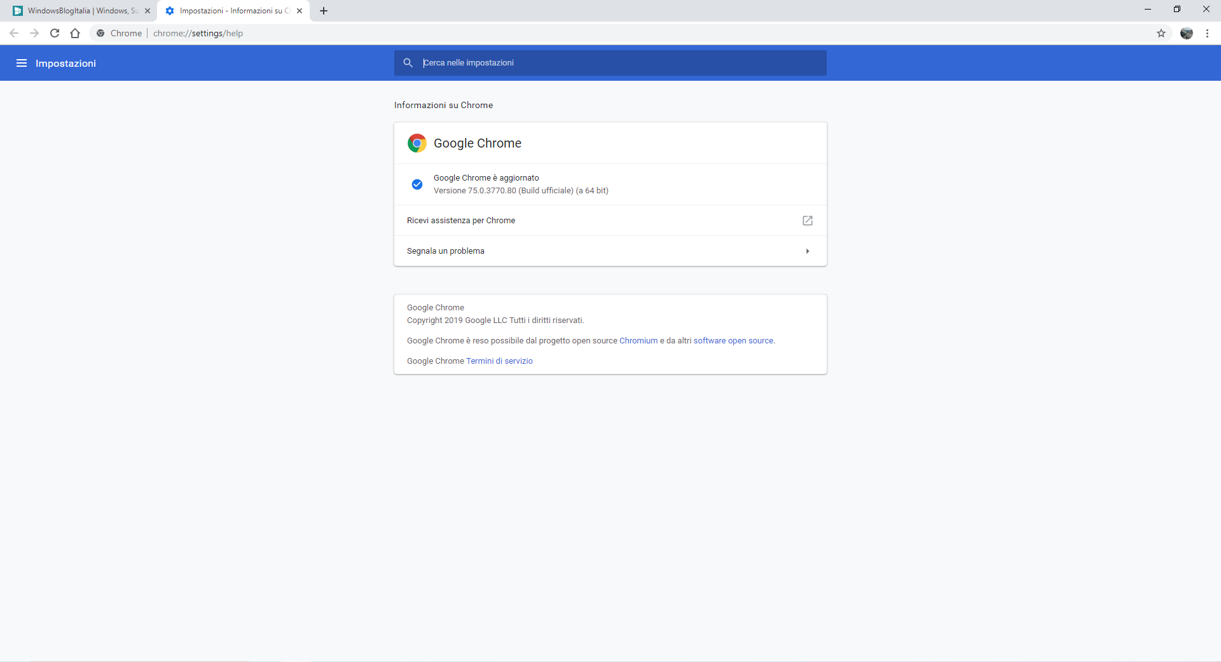Click the search magnifier icon
The width and height of the screenshot is (1221, 662).
pyautogui.click(x=408, y=62)
